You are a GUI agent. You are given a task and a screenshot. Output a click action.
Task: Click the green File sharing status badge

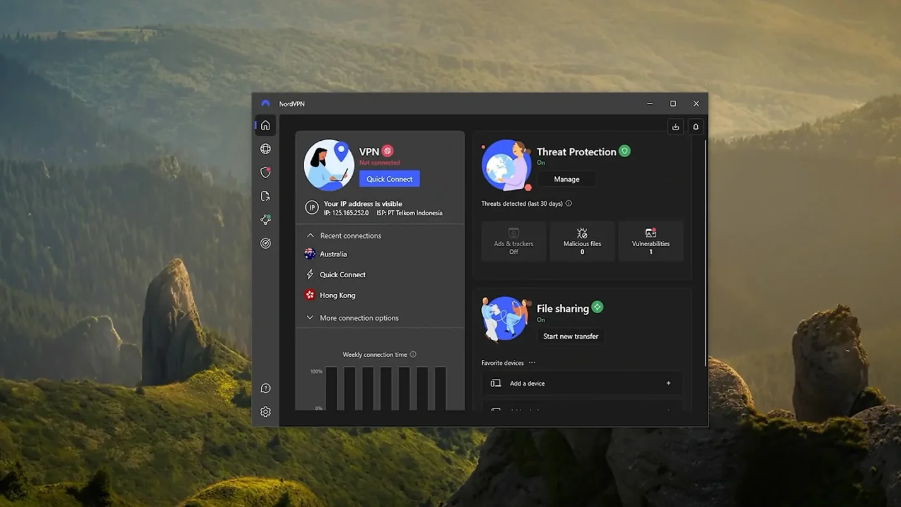(x=598, y=307)
